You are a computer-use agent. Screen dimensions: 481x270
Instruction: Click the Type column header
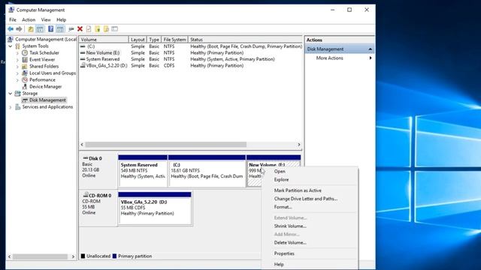153,40
